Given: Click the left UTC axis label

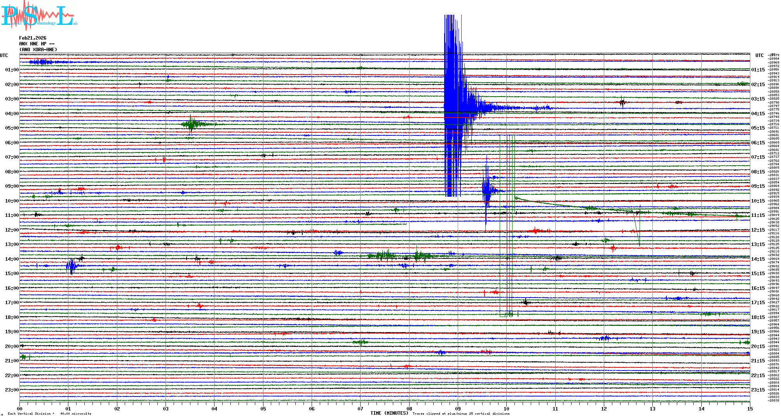Looking at the screenshot, I should tap(4, 55).
